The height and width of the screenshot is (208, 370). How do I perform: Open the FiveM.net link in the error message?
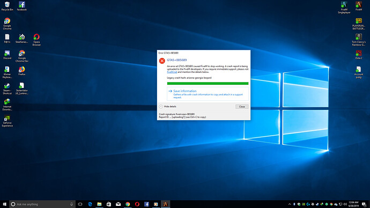coord(172,72)
